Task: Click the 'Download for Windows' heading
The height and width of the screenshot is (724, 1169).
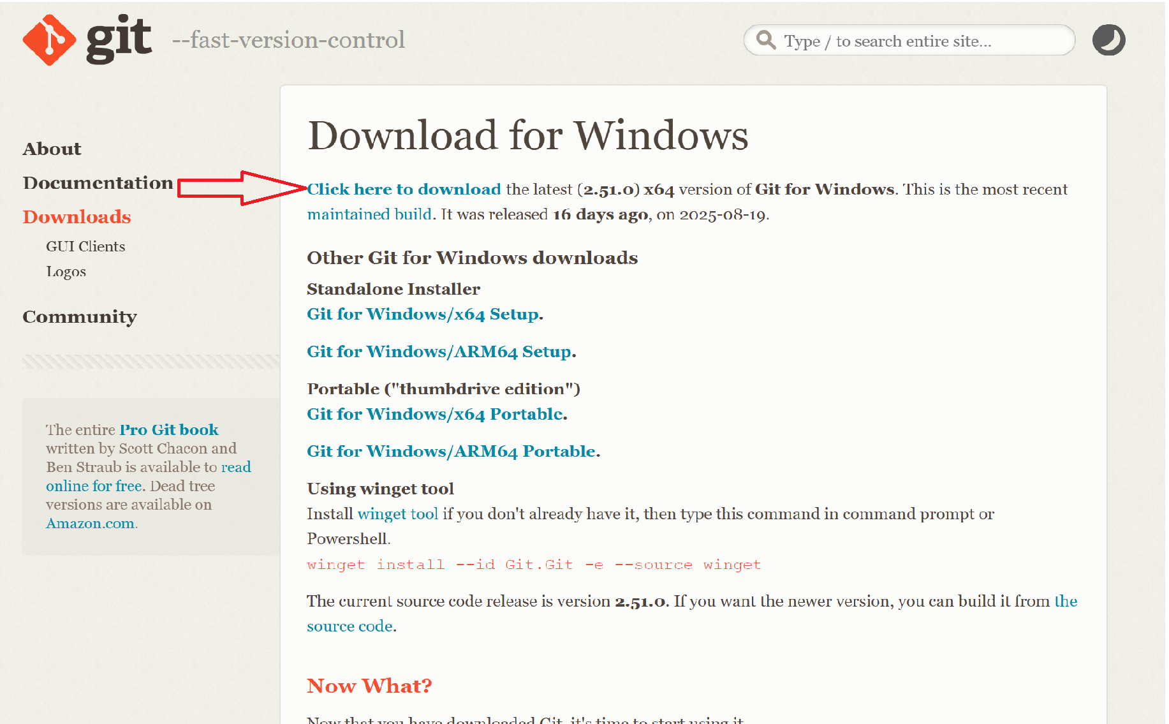Action: point(528,135)
